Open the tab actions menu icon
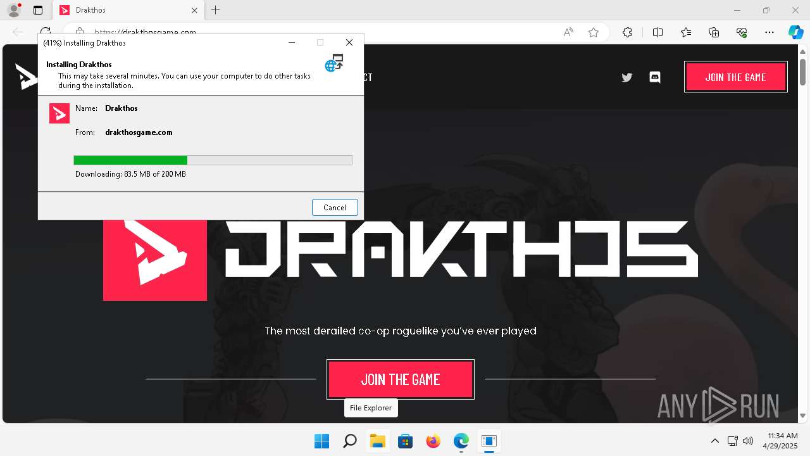Viewport: 810px width, 456px height. [38, 10]
